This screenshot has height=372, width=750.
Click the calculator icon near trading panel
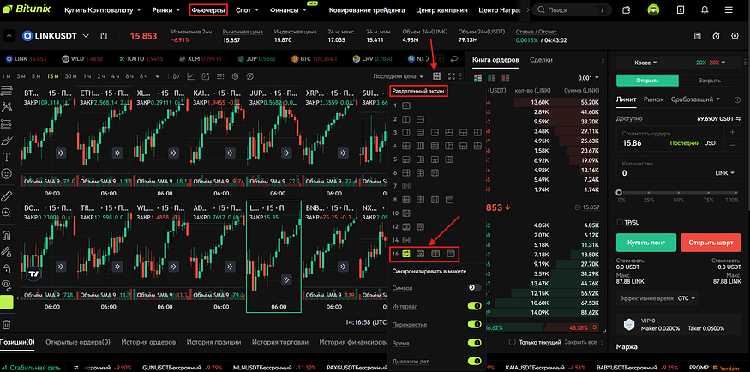click(697, 36)
